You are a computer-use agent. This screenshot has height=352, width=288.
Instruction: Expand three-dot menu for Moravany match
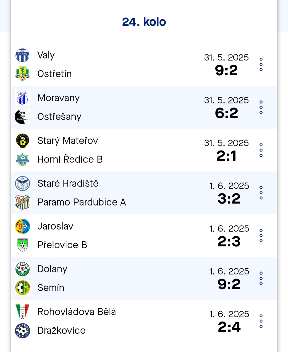pyautogui.click(x=261, y=107)
